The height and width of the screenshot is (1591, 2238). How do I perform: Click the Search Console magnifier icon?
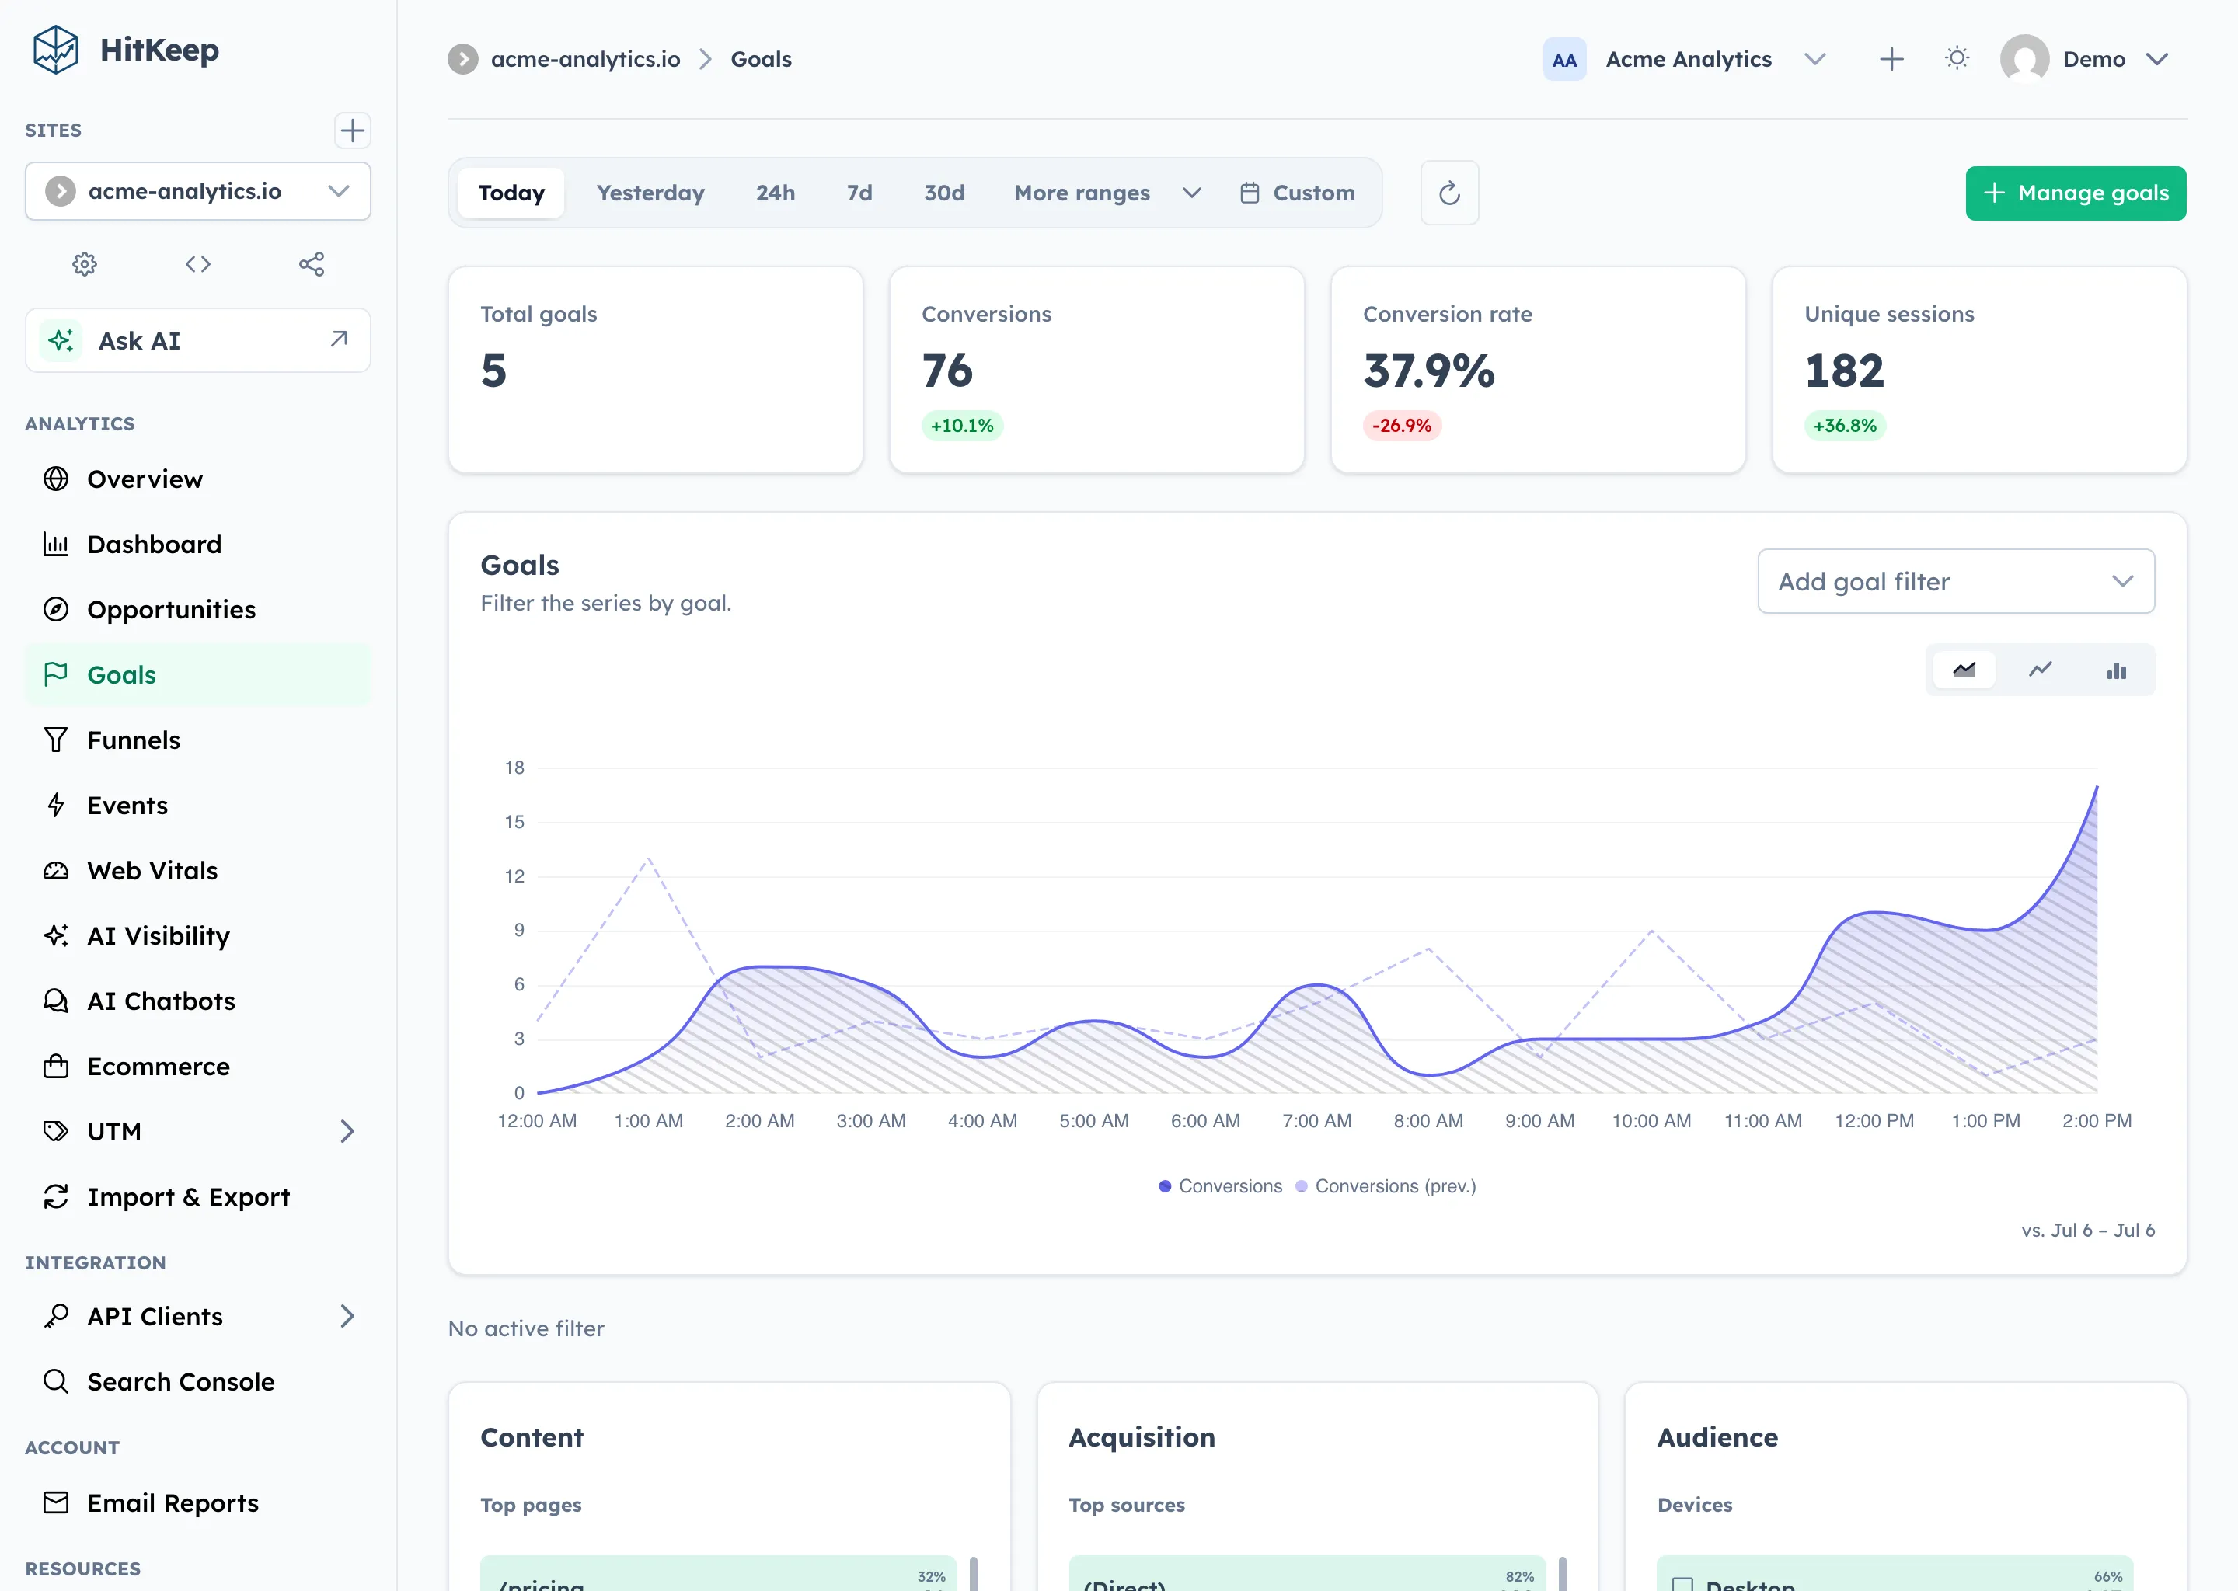tap(56, 1381)
